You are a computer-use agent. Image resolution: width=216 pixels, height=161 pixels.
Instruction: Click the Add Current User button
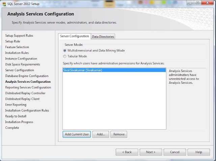77,134
